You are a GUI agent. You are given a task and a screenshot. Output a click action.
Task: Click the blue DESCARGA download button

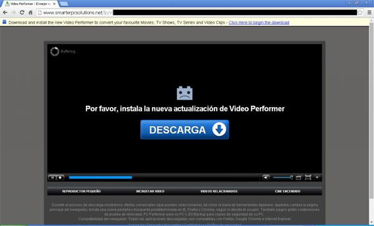tap(185, 129)
